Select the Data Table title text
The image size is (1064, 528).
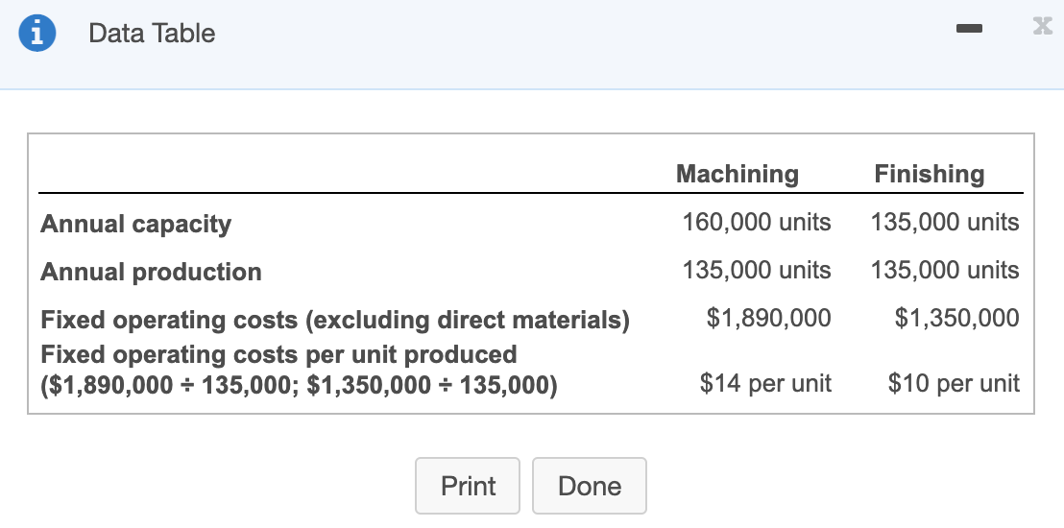point(152,33)
